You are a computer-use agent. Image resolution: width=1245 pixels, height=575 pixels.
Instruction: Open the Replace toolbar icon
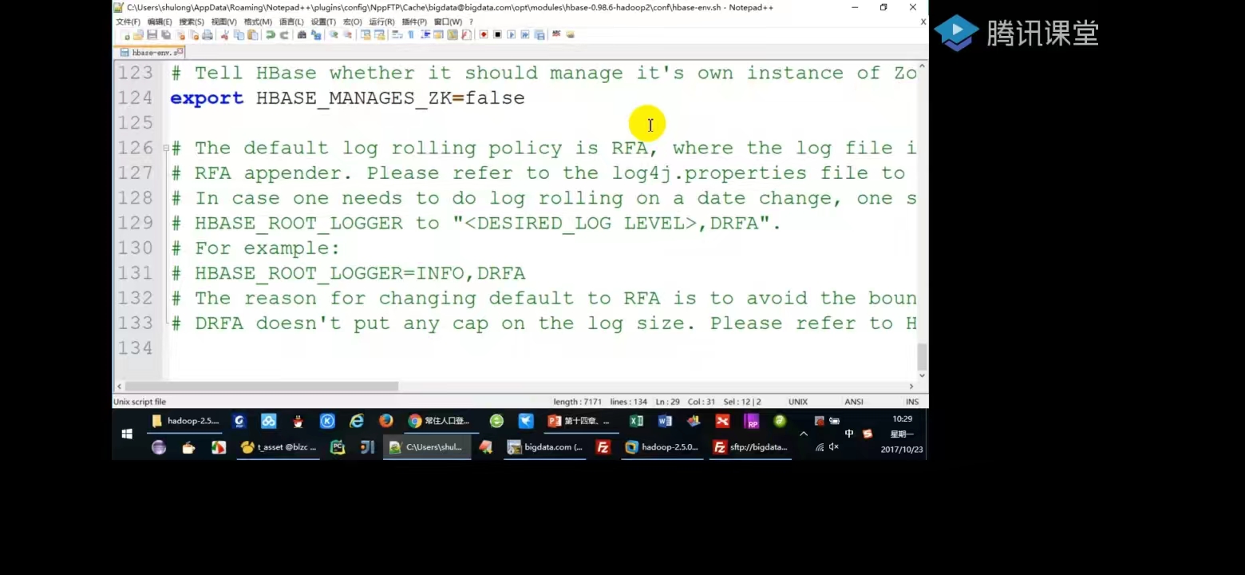click(316, 34)
